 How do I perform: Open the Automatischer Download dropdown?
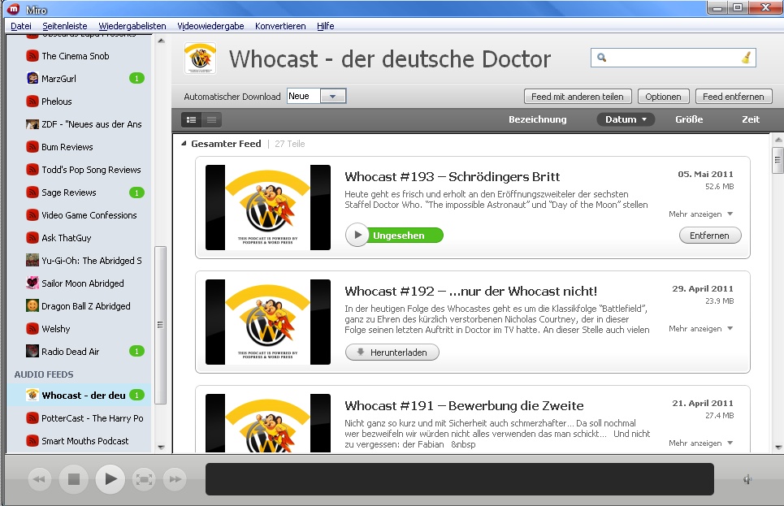333,97
